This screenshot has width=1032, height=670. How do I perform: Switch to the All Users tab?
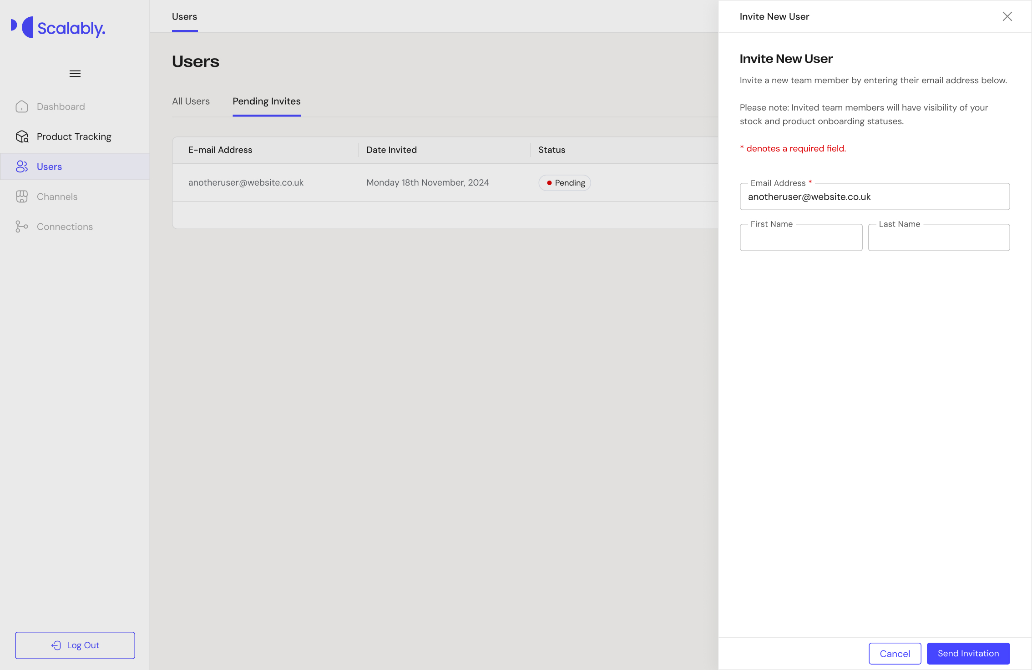[191, 101]
